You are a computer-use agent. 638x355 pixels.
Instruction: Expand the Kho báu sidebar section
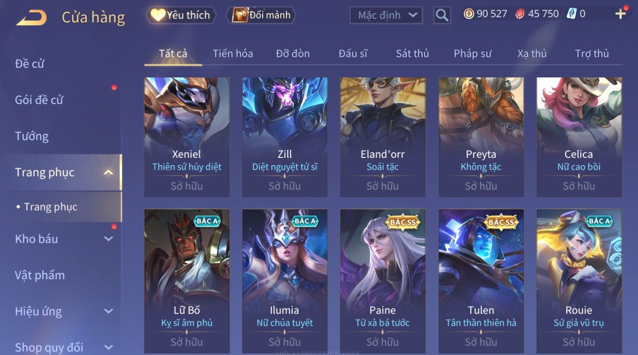click(108, 239)
